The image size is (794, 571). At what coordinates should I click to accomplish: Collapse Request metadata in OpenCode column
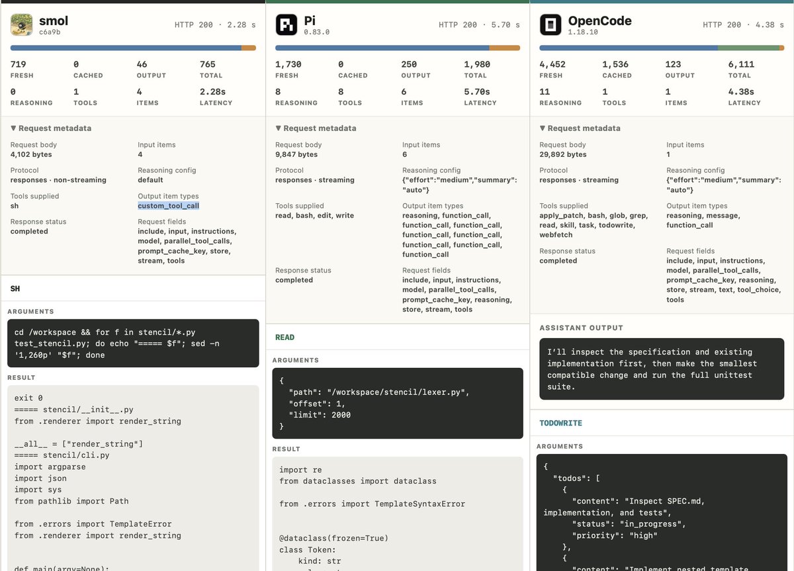(580, 128)
